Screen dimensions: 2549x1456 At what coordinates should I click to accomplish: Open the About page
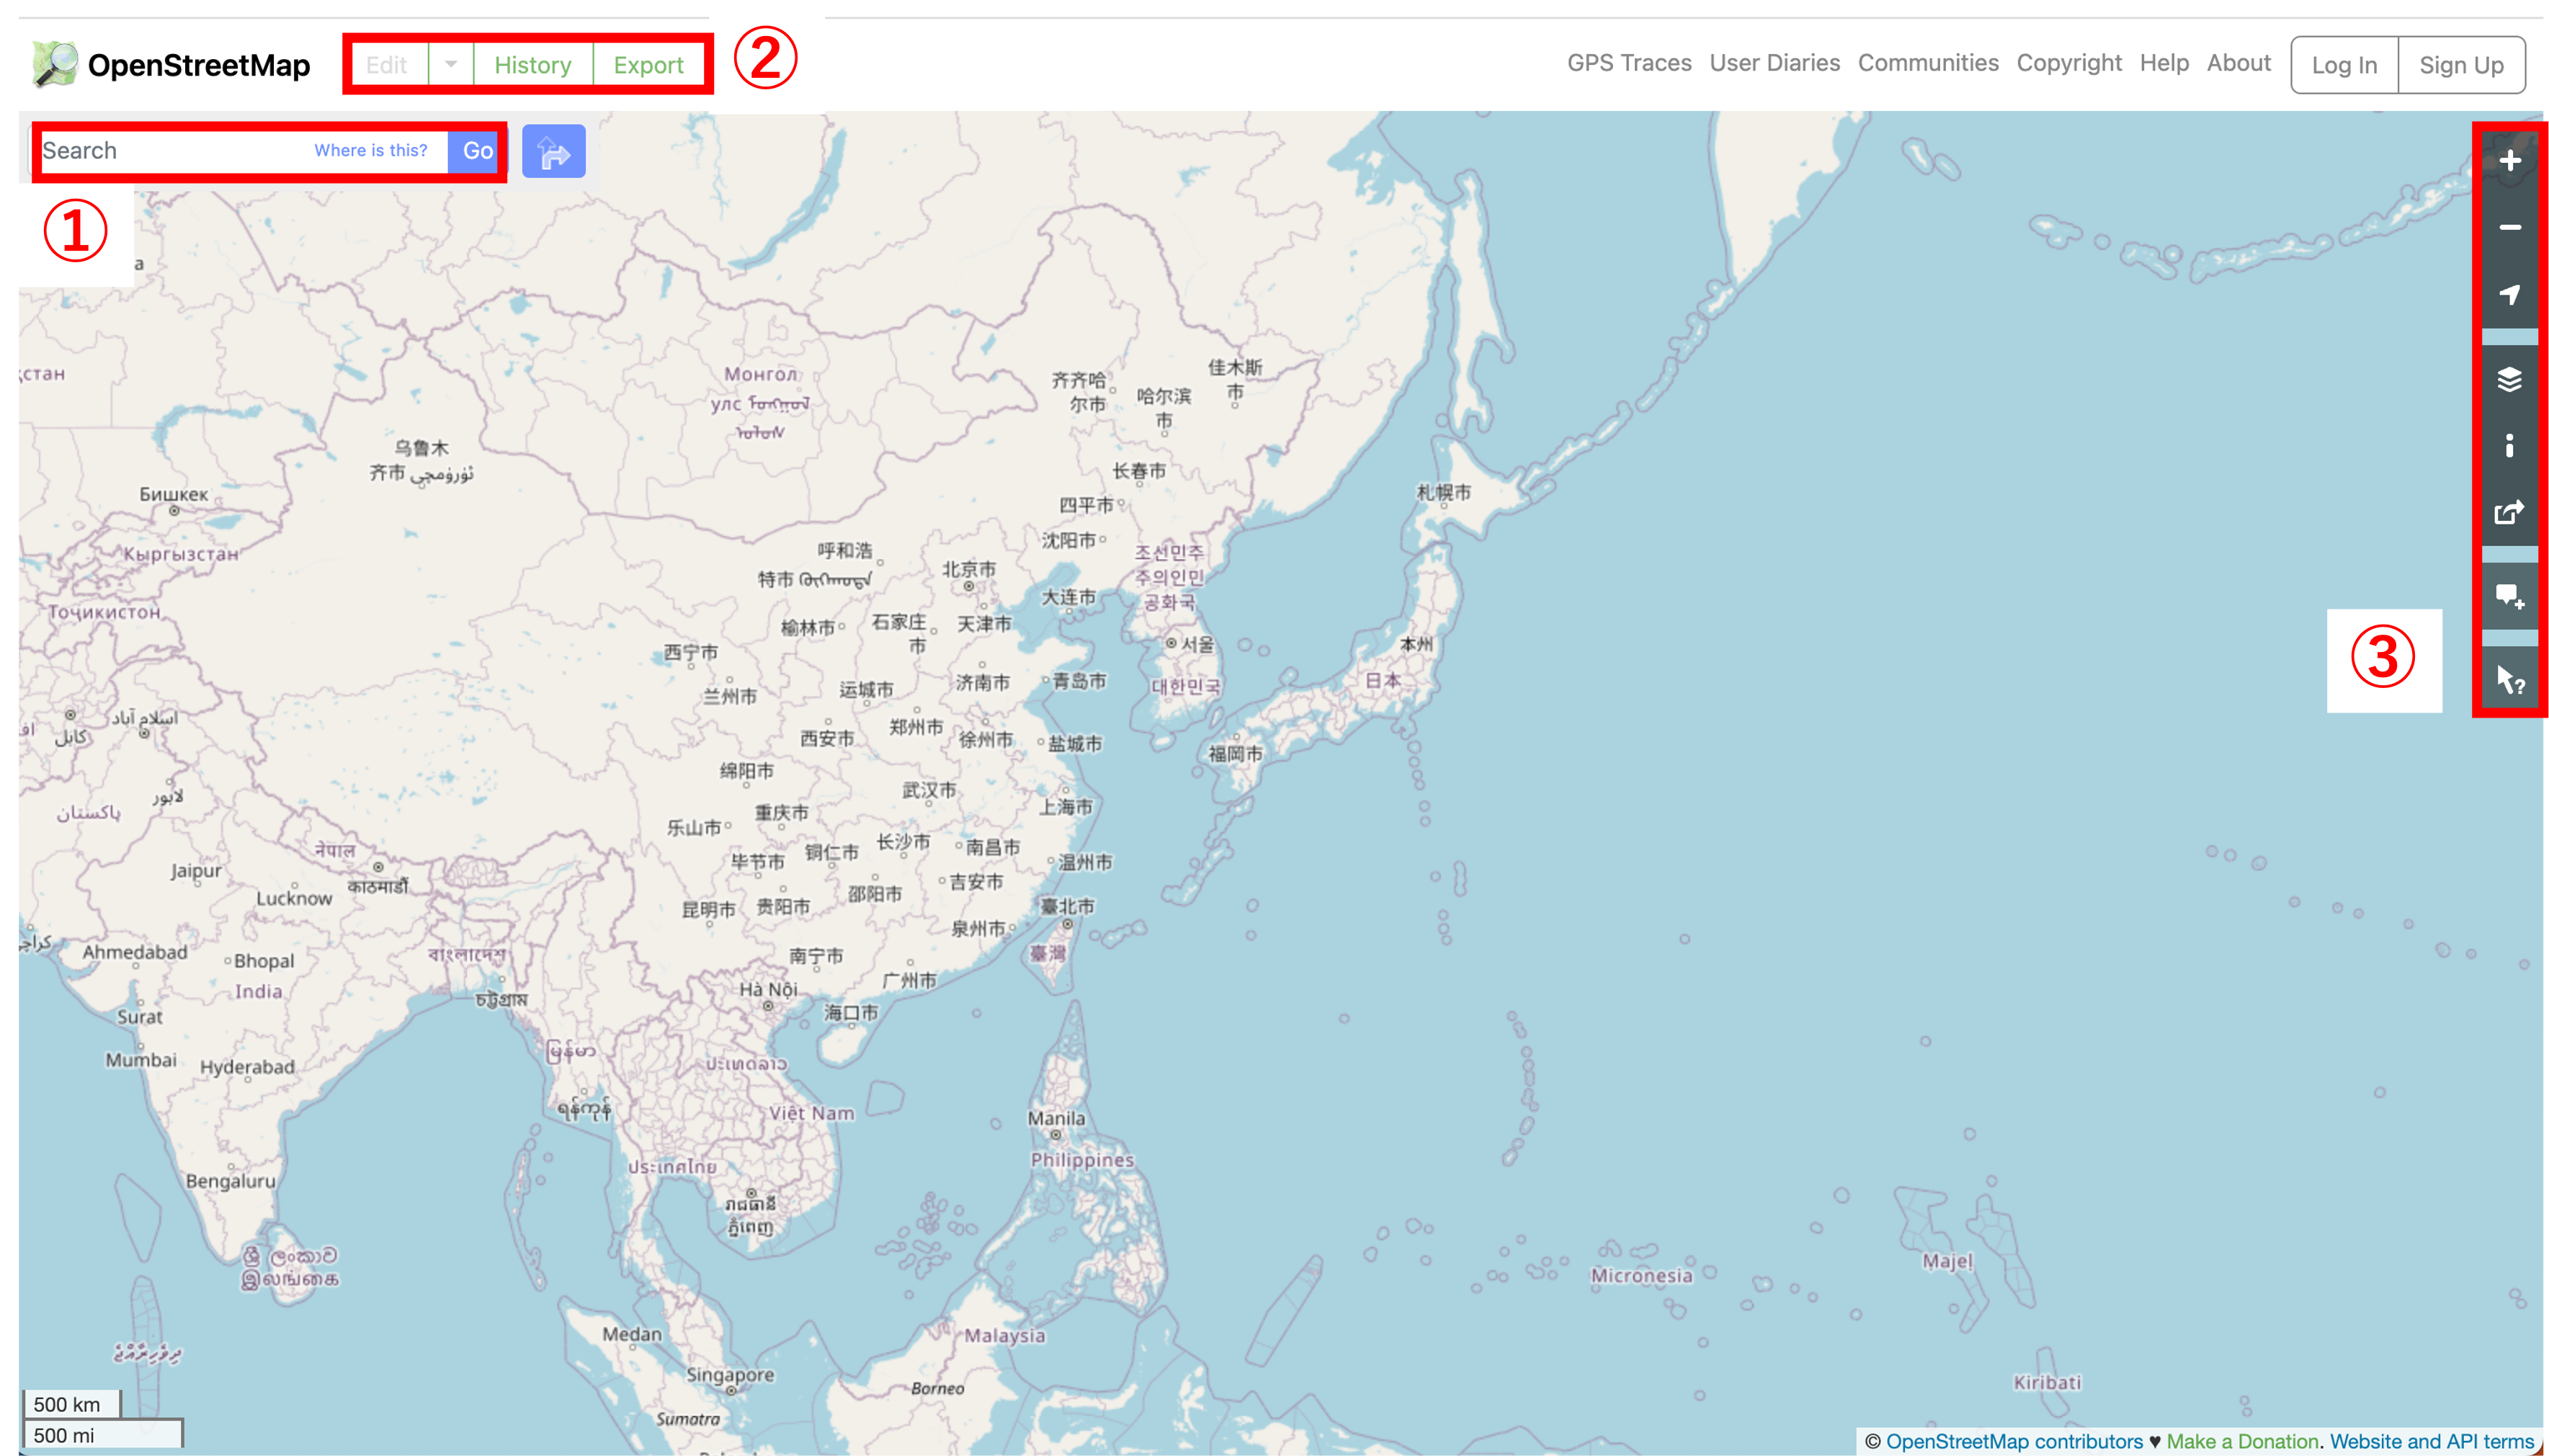click(x=2239, y=63)
